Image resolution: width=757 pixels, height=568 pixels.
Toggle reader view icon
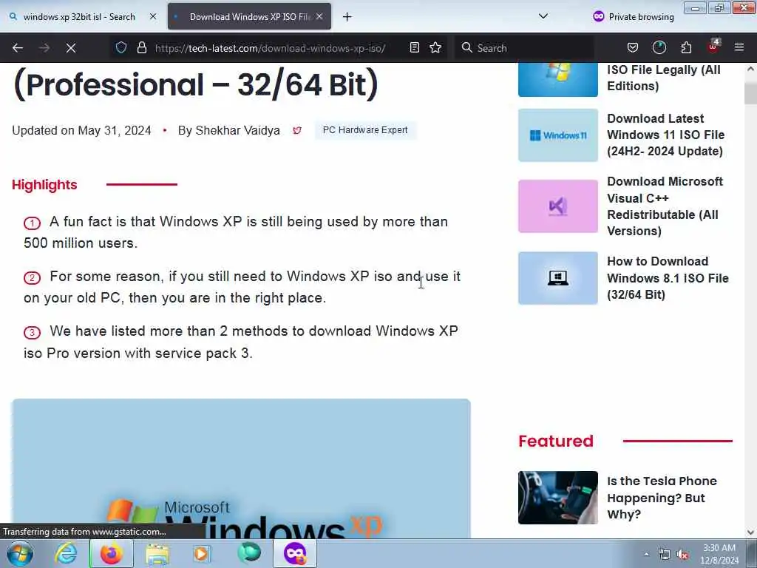click(414, 47)
